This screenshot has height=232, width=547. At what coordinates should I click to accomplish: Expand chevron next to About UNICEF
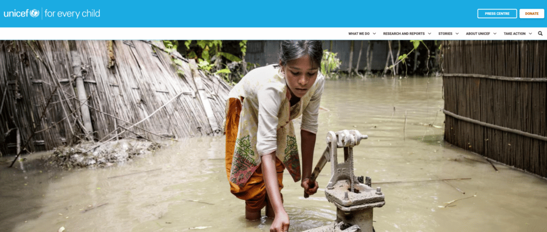coord(495,34)
